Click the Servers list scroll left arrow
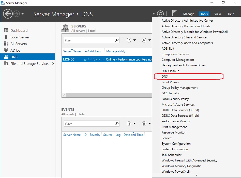The height and width of the screenshot is (178, 241). coord(64,95)
